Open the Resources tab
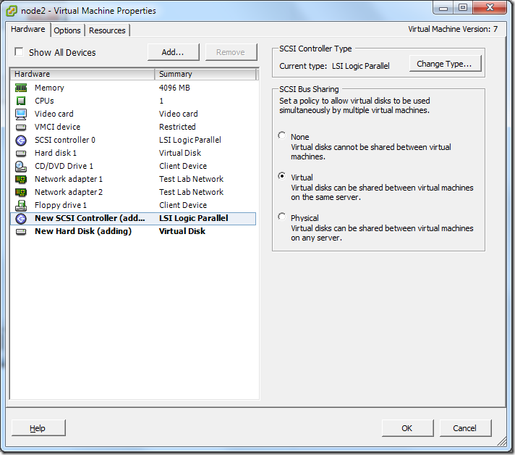The width and height of the screenshot is (515, 455). 107,30
